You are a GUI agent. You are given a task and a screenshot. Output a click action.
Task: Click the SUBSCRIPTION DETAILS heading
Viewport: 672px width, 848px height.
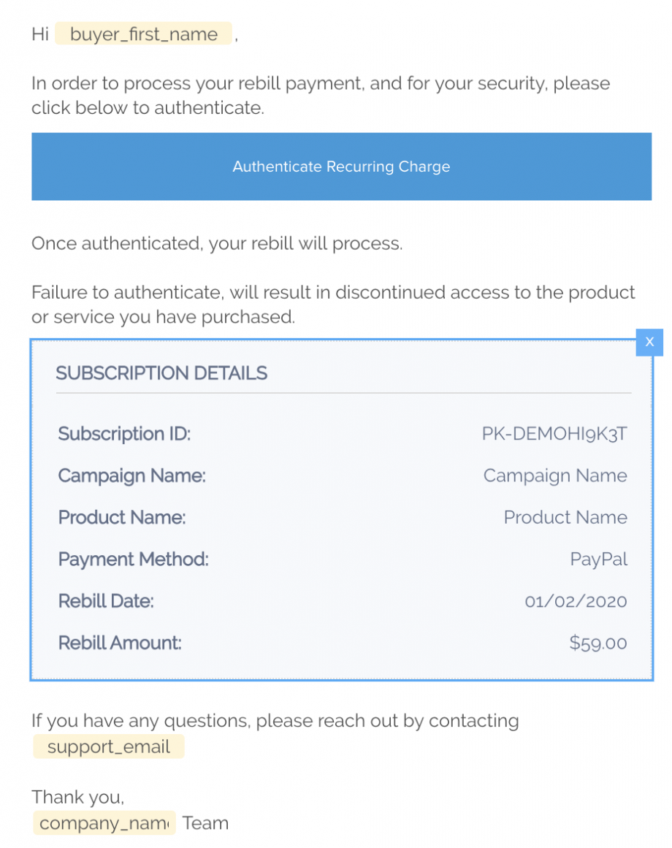161,373
